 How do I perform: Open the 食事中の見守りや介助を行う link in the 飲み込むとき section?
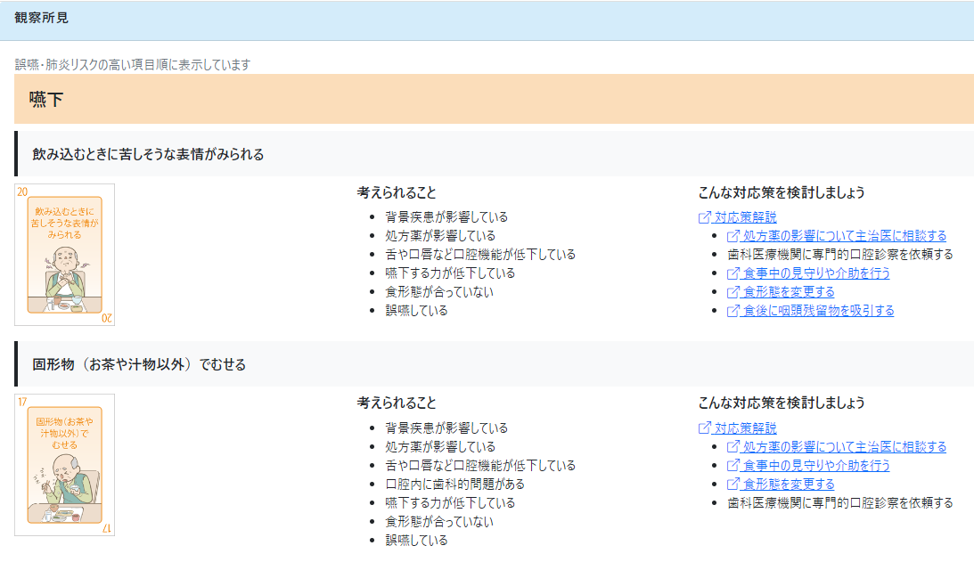pyautogui.click(x=815, y=273)
